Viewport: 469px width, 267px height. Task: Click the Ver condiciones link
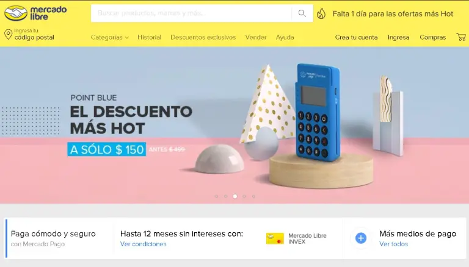click(x=144, y=244)
